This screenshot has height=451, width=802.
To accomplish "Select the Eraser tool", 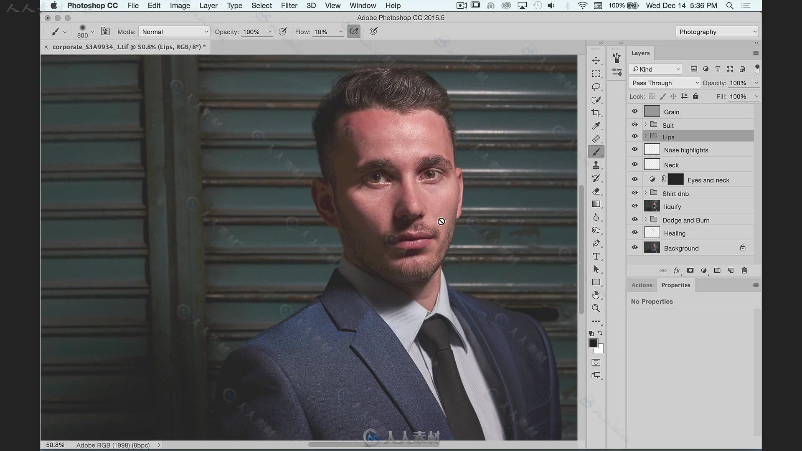I will 596,191.
